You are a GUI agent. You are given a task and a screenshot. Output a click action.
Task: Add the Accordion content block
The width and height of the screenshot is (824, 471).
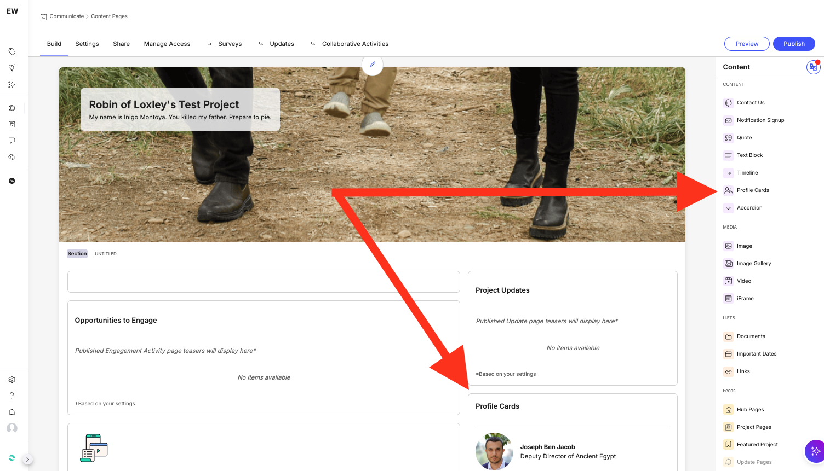[749, 208]
